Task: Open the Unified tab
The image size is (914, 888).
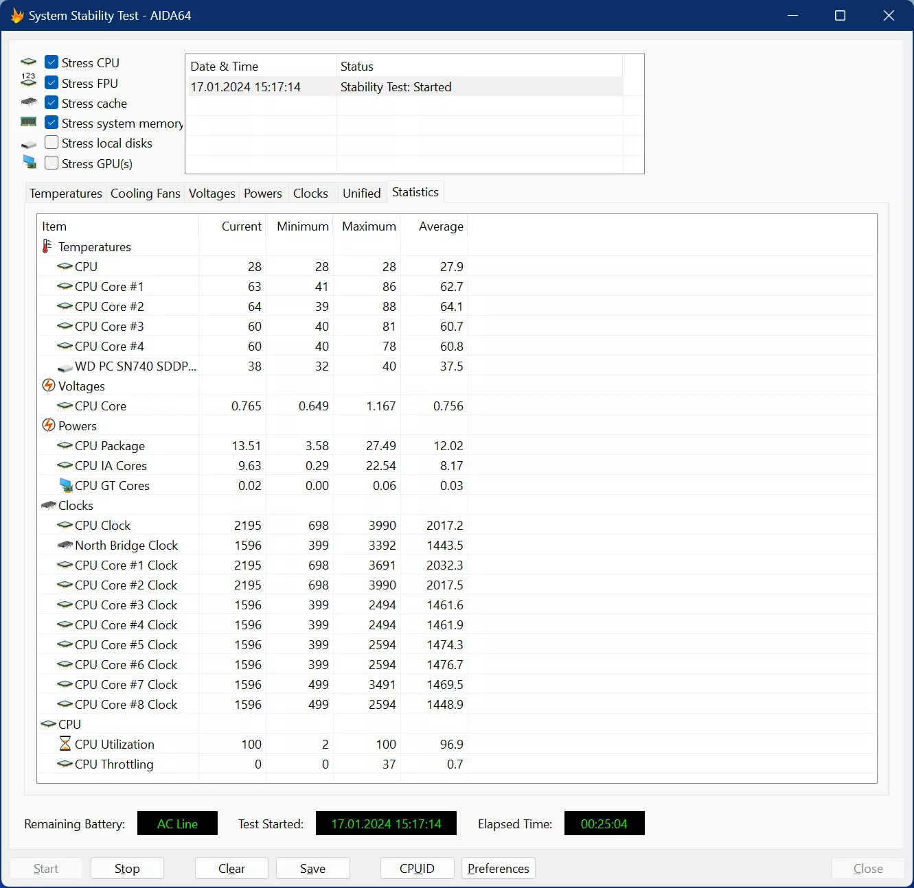Action: (x=362, y=194)
